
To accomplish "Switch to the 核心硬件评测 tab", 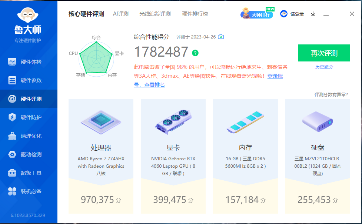I will point(86,14).
